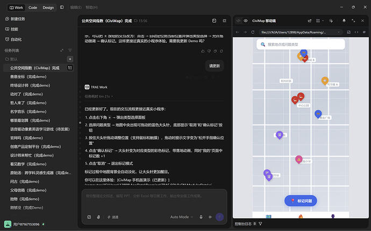Screen dimensions: 371x231
Task: Reload the CiviMap preview page
Action: 253,32
